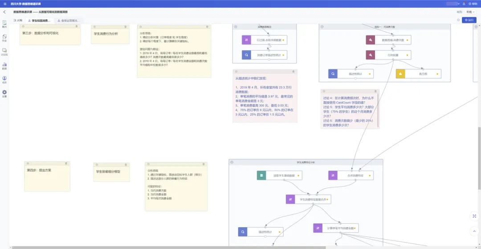The image size is (481, 249).
Task: Delete the 第三步：数据分析和可视化 note
Action: pos(77,26)
